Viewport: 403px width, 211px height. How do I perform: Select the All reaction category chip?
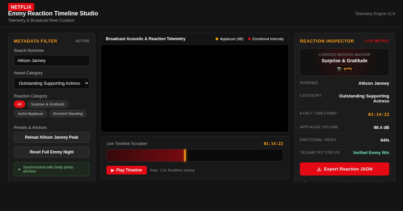click(x=19, y=104)
